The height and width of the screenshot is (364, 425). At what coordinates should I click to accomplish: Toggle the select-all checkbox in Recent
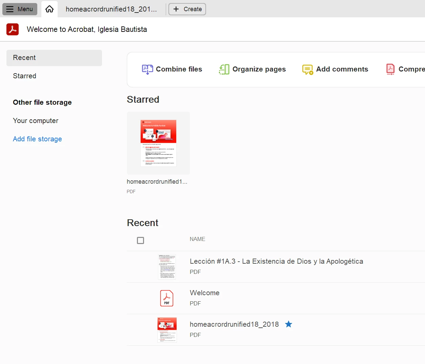click(x=140, y=240)
